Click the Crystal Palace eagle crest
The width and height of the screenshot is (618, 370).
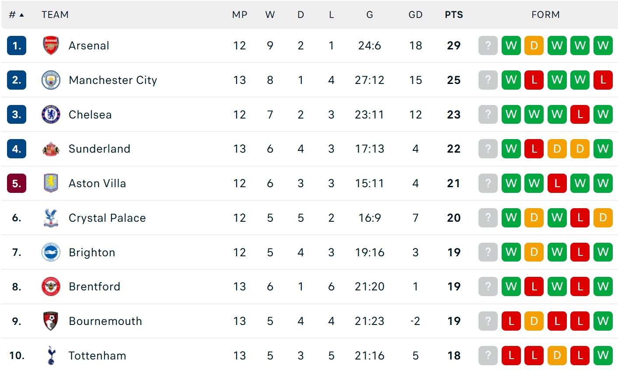tap(51, 218)
